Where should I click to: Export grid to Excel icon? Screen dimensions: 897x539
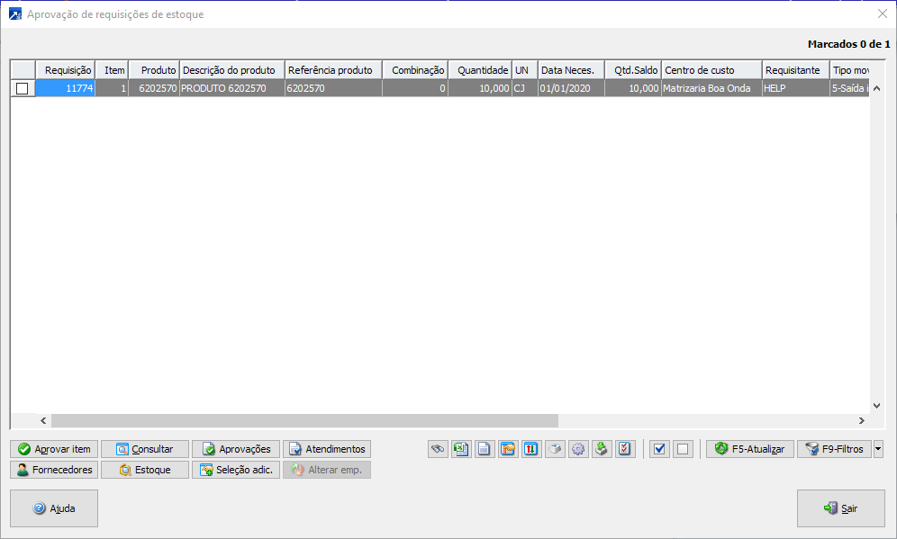(461, 449)
